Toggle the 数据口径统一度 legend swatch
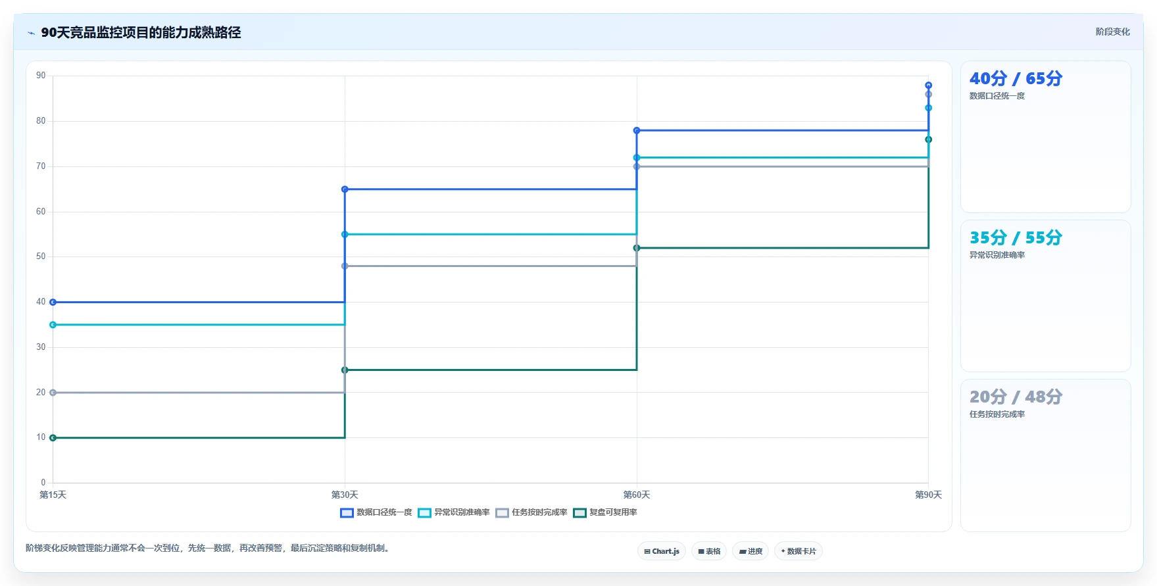This screenshot has height=586, width=1157. (347, 513)
